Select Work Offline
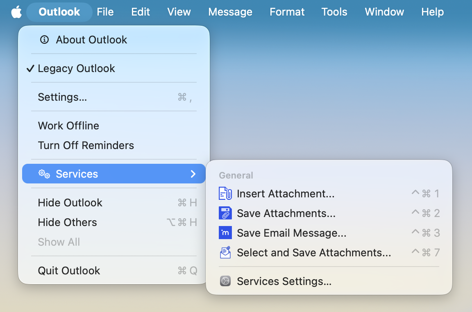472x312 pixels. (x=114, y=126)
